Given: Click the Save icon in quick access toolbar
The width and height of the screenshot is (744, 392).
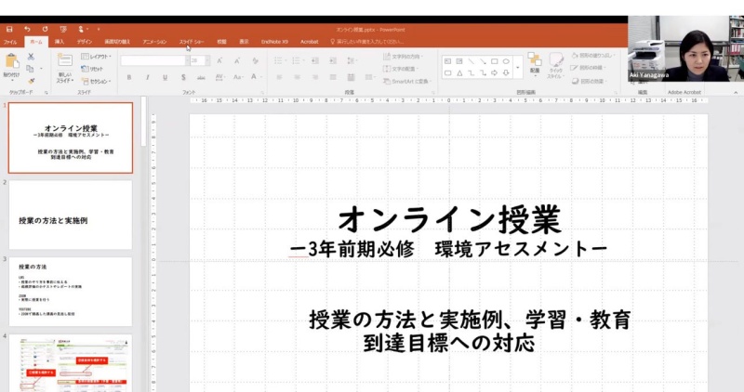Looking at the screenshot, I should pyautogui.click(x=9, y=30).
